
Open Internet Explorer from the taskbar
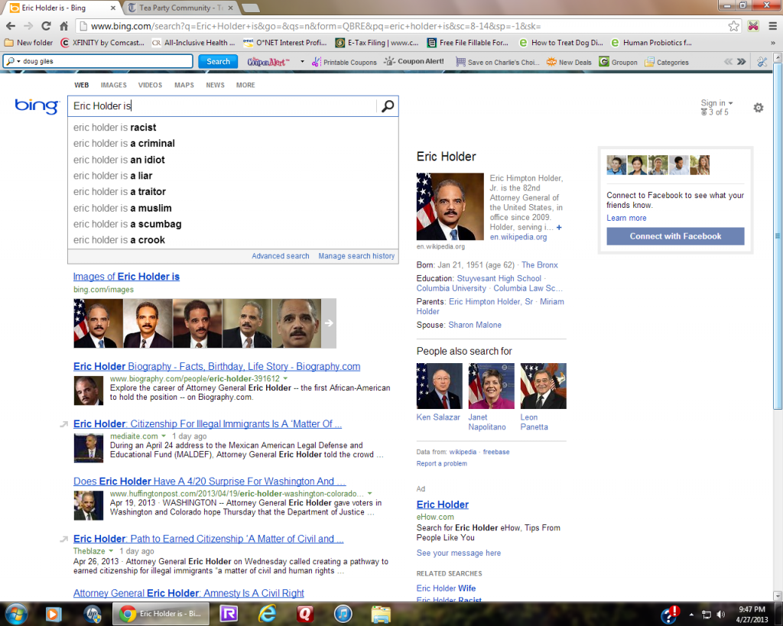tap(267, 613)
